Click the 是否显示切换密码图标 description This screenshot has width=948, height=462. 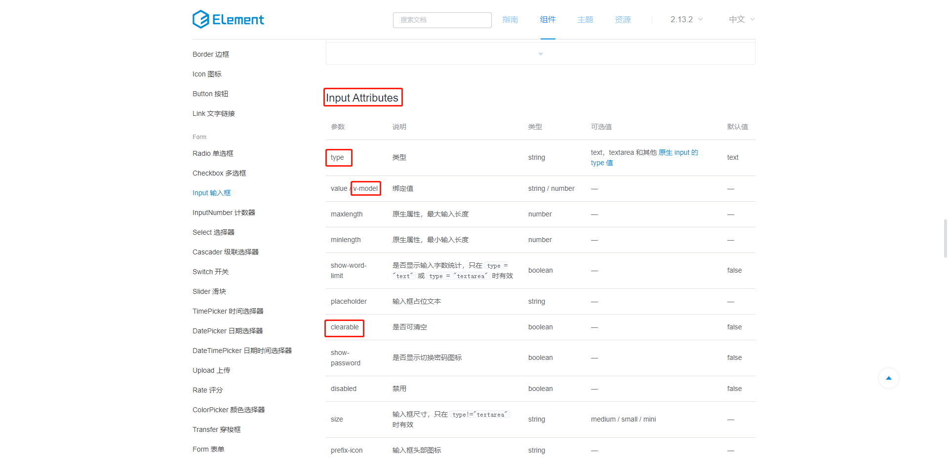coord(427,357)
